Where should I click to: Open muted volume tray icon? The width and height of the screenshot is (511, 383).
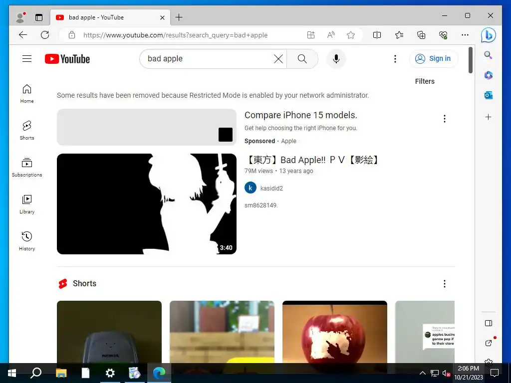(446, 373)
